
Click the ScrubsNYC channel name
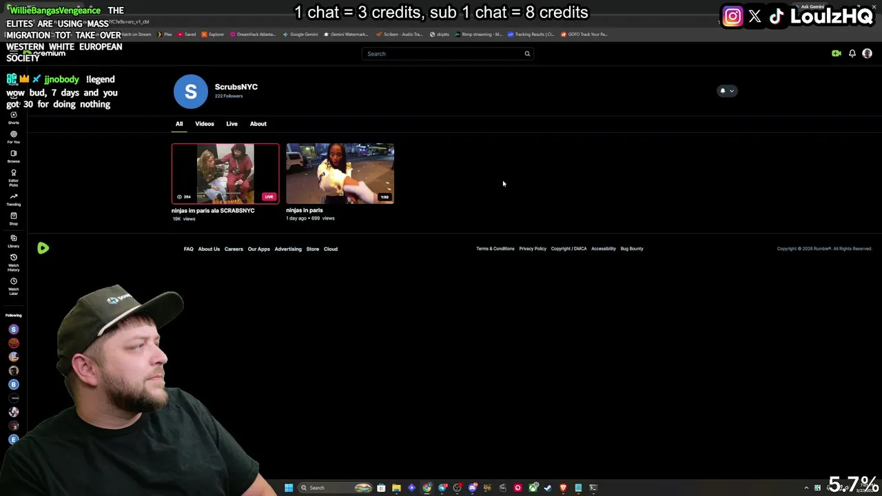pos(236,87)
